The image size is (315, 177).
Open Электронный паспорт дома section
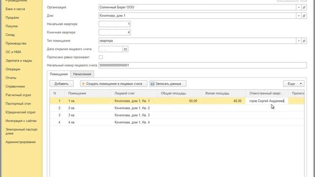click(x=22, y=131)
